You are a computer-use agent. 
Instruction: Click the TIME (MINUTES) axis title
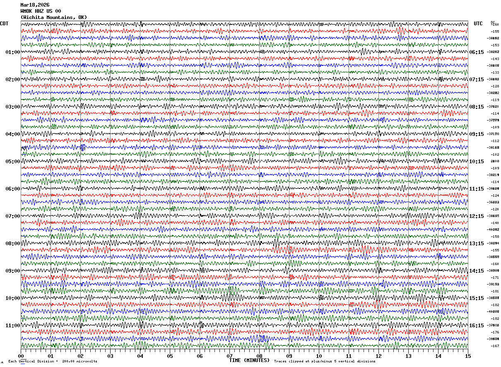coord(249,360)
